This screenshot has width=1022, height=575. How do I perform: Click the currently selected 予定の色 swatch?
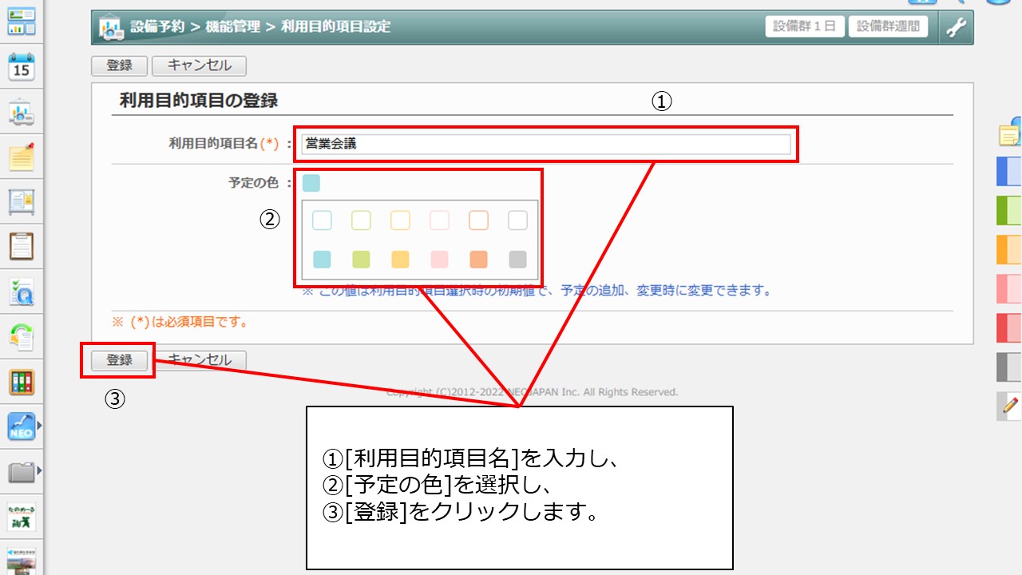[x=311, y=183]
